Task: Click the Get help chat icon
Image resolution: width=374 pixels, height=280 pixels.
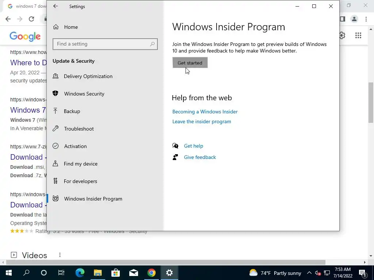Action: coord(175,146)
